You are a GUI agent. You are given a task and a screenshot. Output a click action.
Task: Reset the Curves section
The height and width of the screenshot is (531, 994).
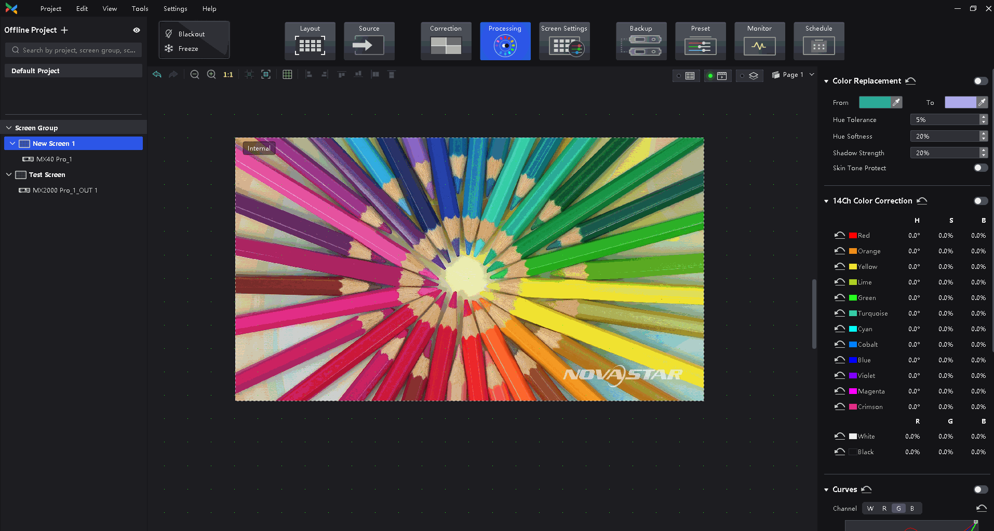(x=866, y=489)
